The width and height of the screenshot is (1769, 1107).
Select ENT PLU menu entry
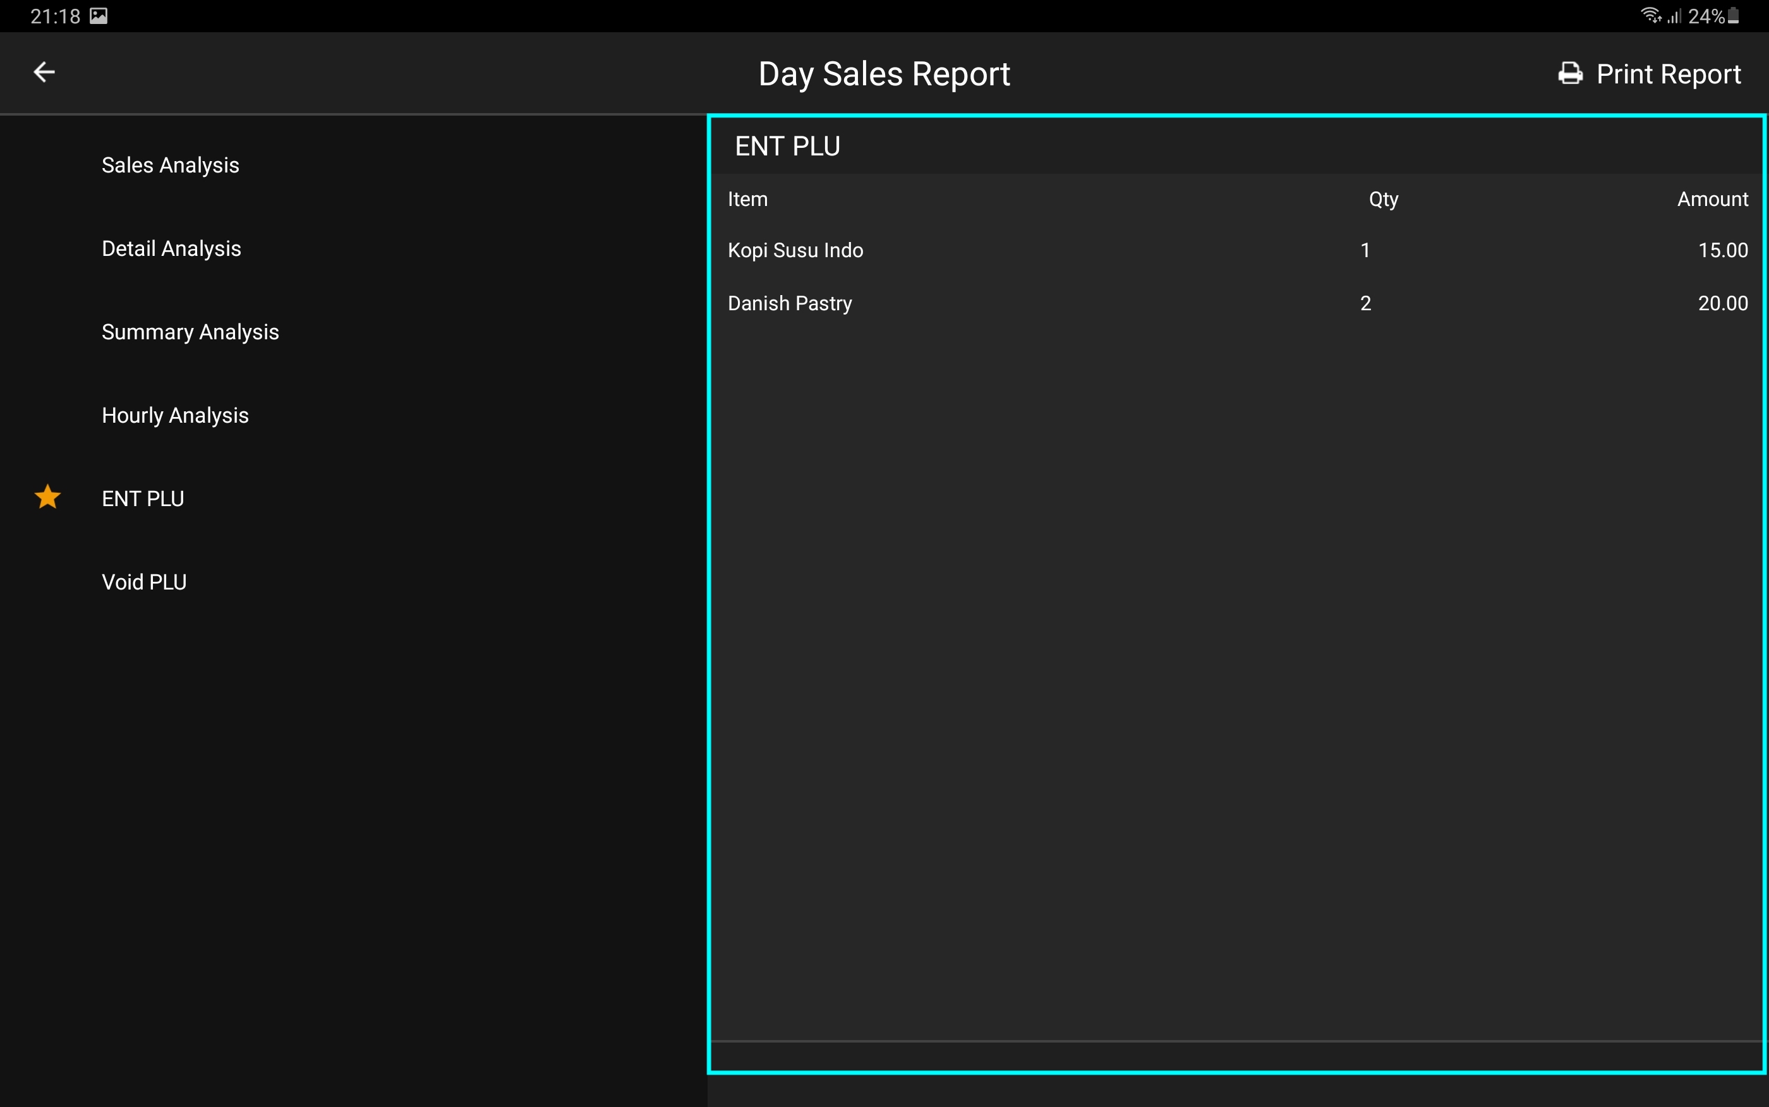(143, 499)
